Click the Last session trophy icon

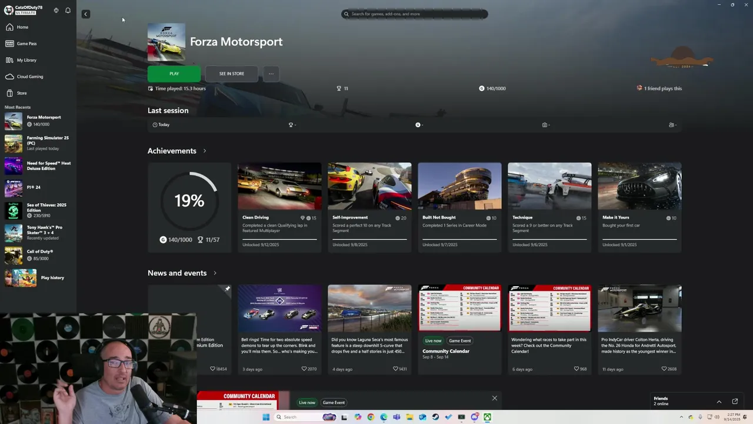pos(291,125)
